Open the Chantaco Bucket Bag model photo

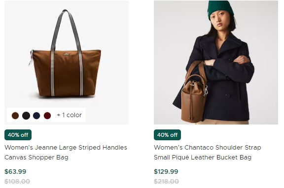216,63
